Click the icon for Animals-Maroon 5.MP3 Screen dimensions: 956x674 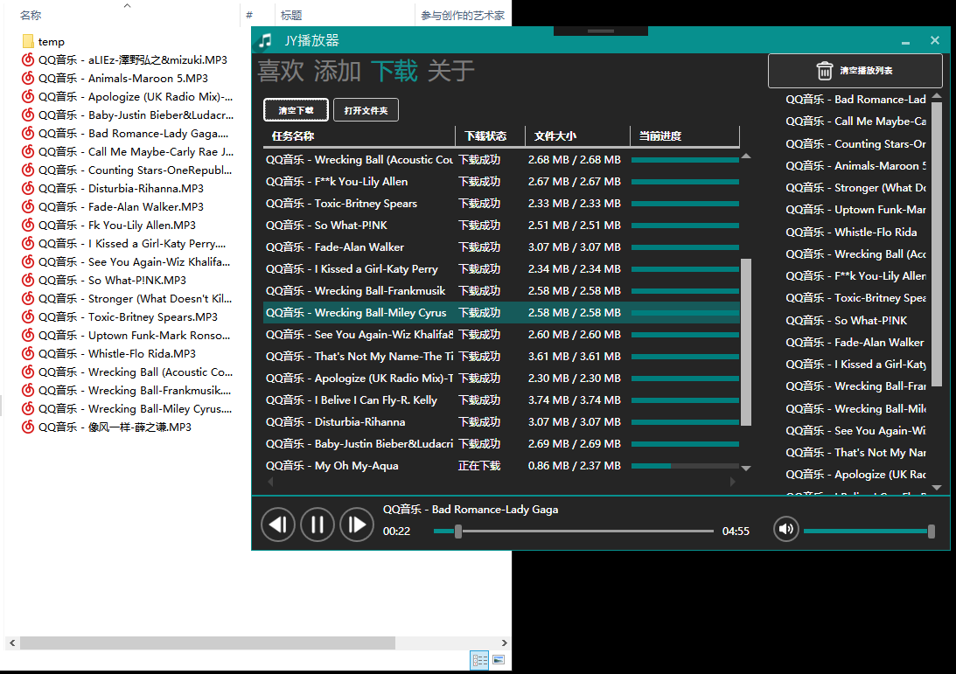[x=27, y=78]
